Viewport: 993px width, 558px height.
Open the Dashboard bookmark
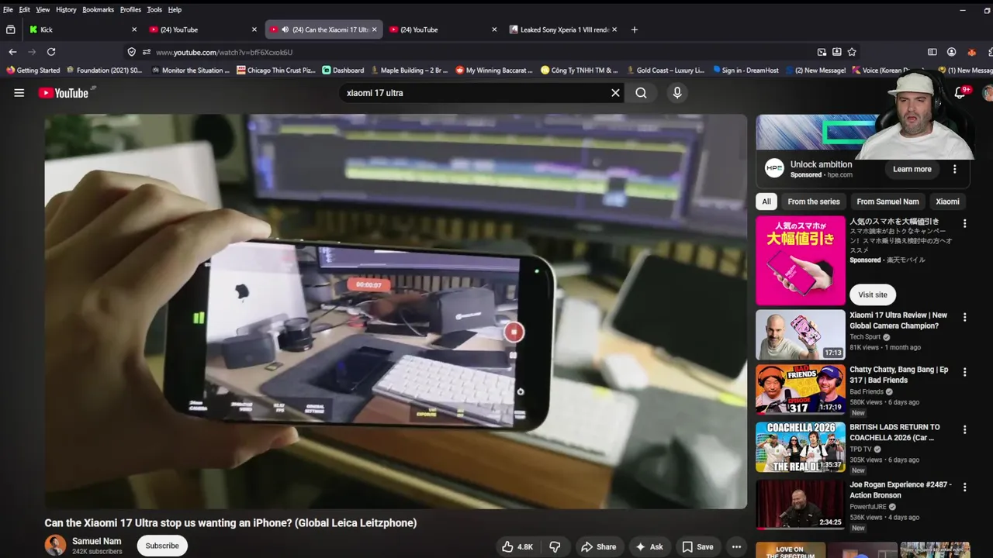[343, 70]
